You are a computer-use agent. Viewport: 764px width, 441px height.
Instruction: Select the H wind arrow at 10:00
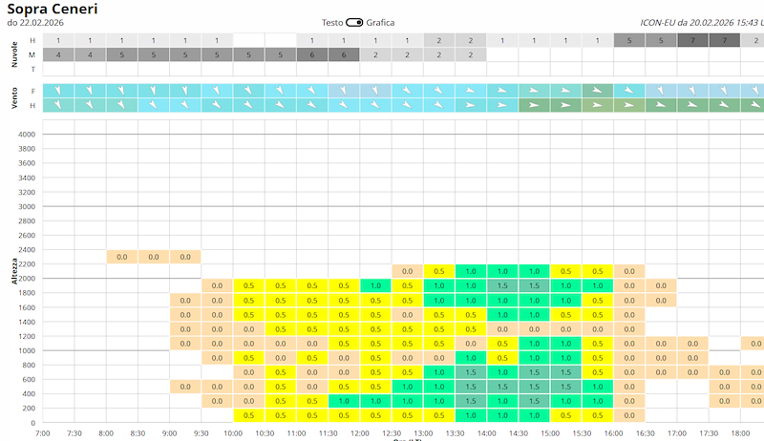pos(248,105)
